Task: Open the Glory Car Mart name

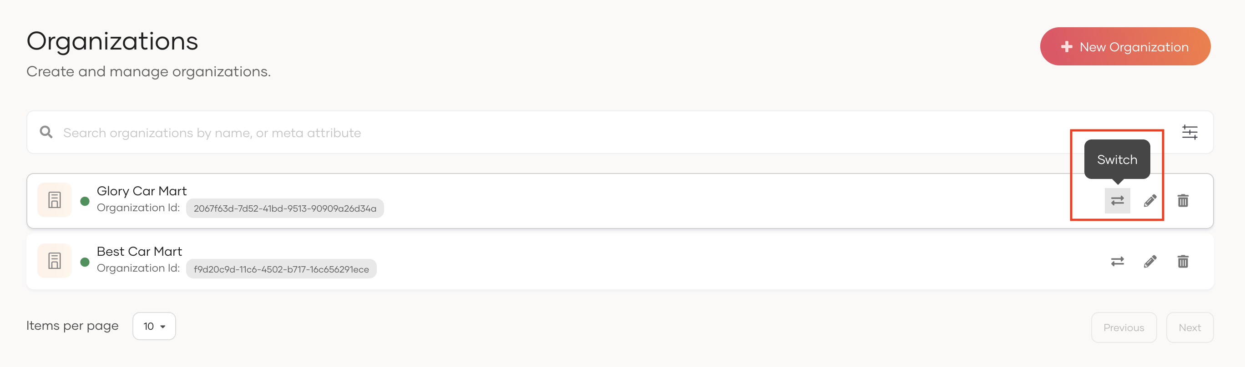Action: coord(142,191)
